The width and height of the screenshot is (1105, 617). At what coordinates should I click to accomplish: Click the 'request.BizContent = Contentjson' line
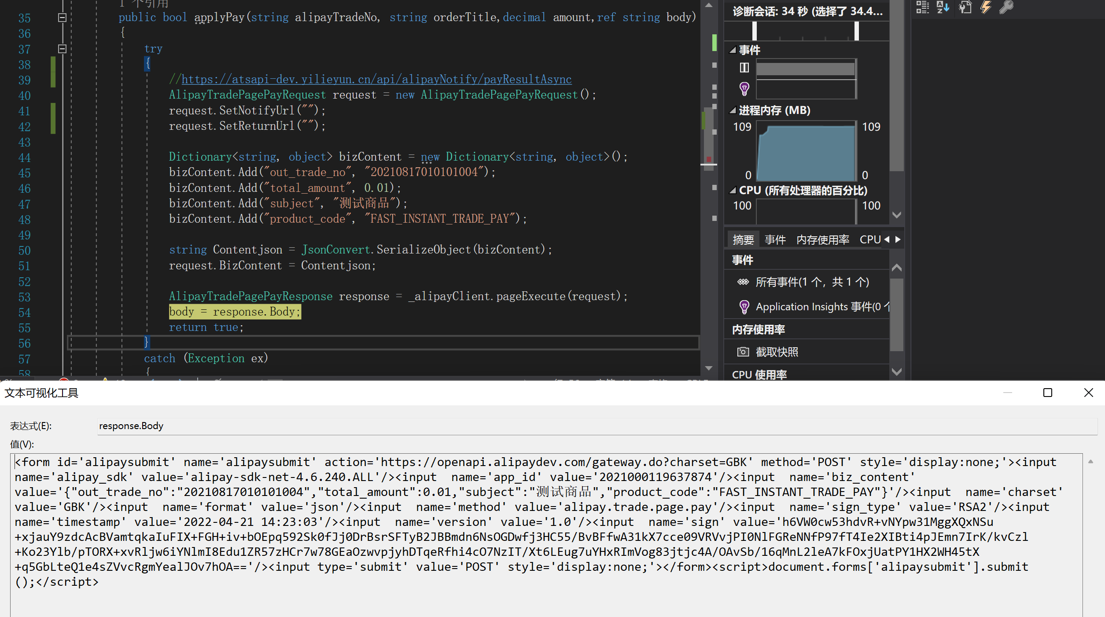click(x=272, y=265)
